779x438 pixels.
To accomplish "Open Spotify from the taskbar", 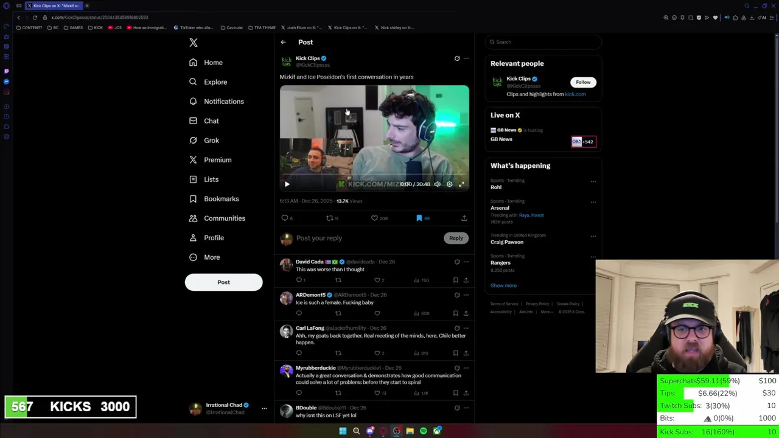I will tap(423, 431).
